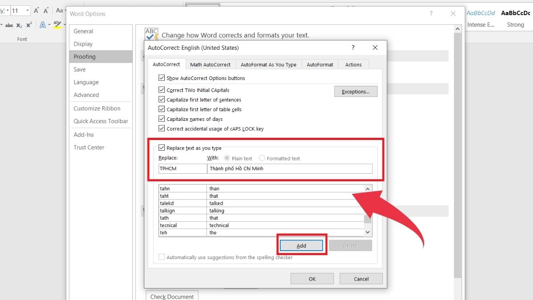Open Save category in Word Options
Viewport: 533px width, 300px height.
(x=101, y=69)
